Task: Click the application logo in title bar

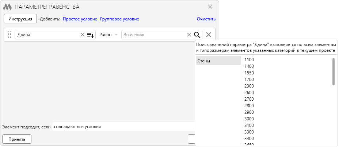Action: 7,7
